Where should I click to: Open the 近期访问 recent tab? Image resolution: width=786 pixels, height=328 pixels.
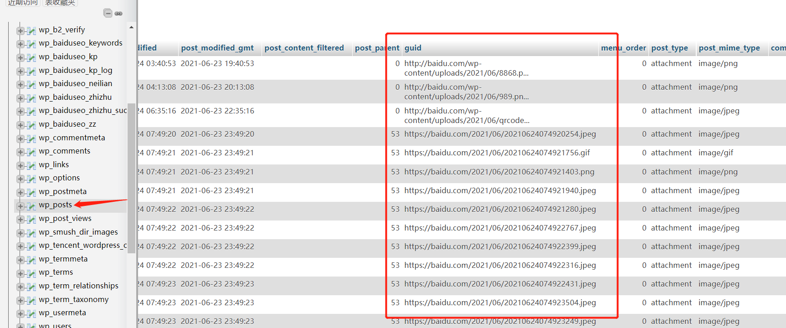pyautogui.click(x=23, y=3)
